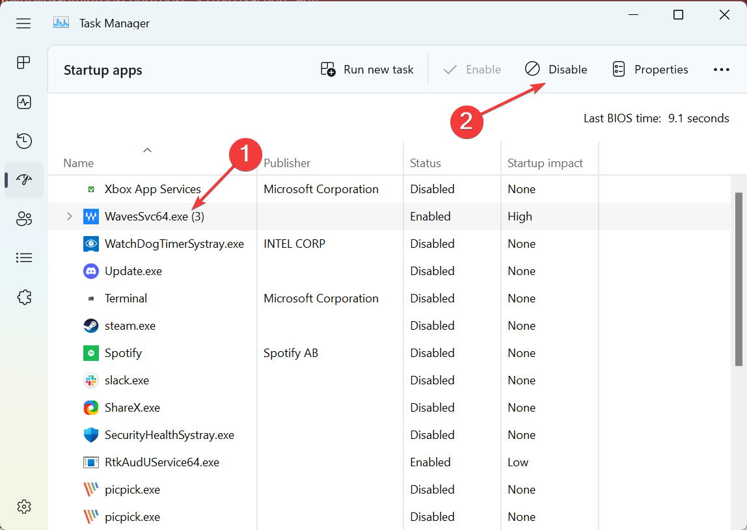Expand the WavesSvc64.exe group
This screenshot has height=530, width=747.
pyautogui.click(x=70, y=216)
